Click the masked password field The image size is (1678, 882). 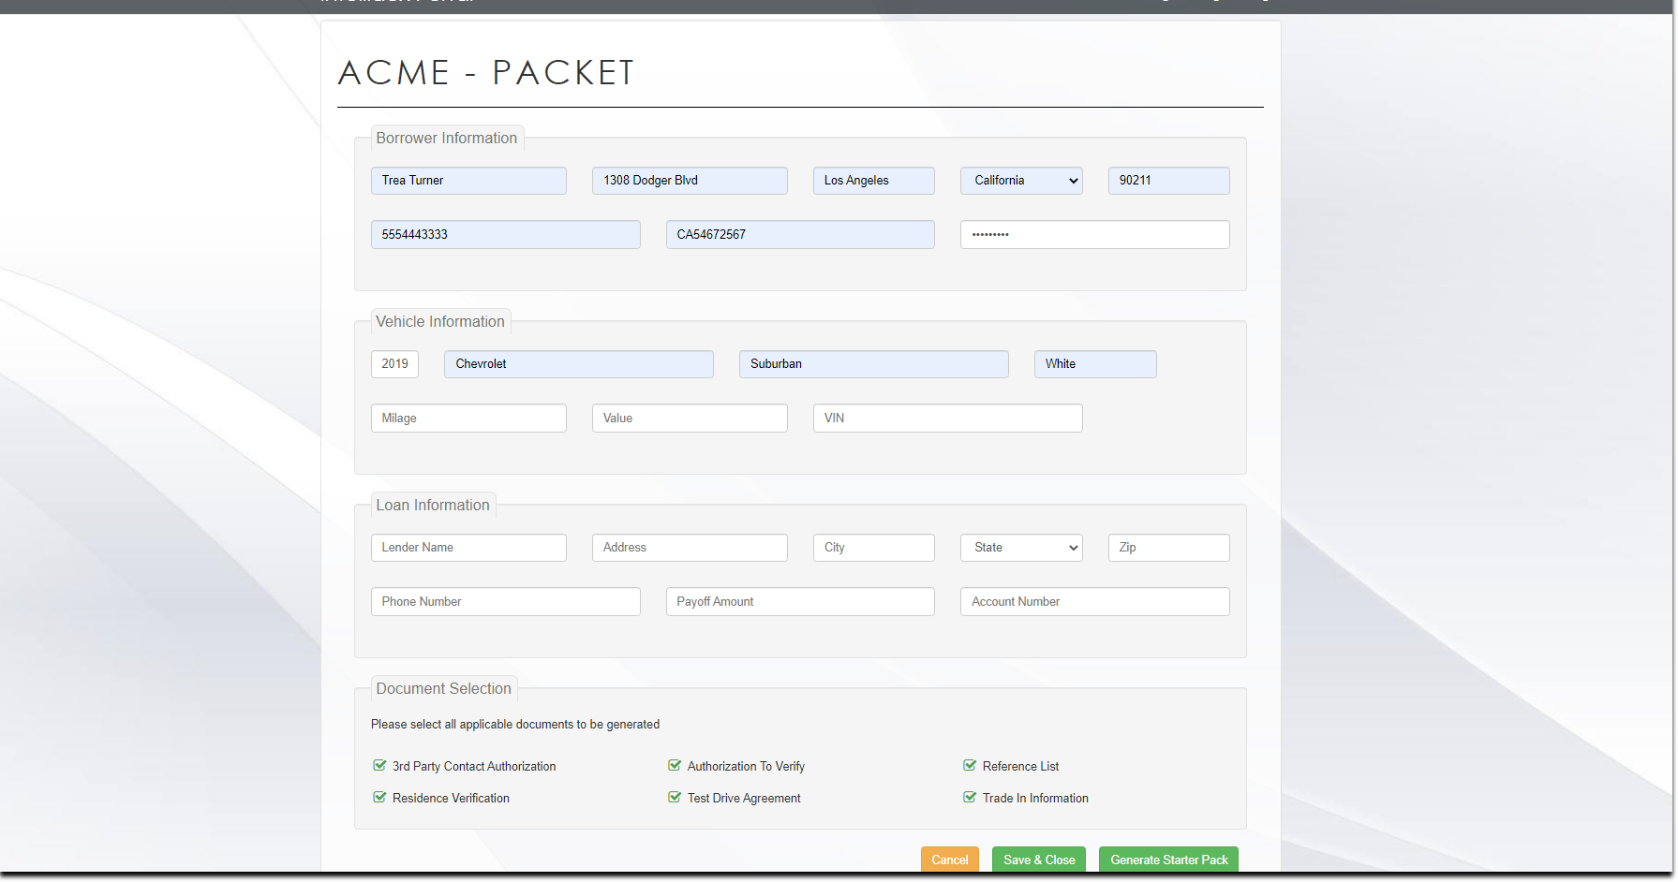[1095, 235]
